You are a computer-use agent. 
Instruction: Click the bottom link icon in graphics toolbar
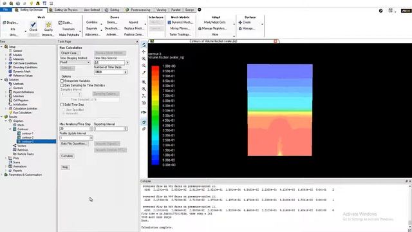pos(144,129)
